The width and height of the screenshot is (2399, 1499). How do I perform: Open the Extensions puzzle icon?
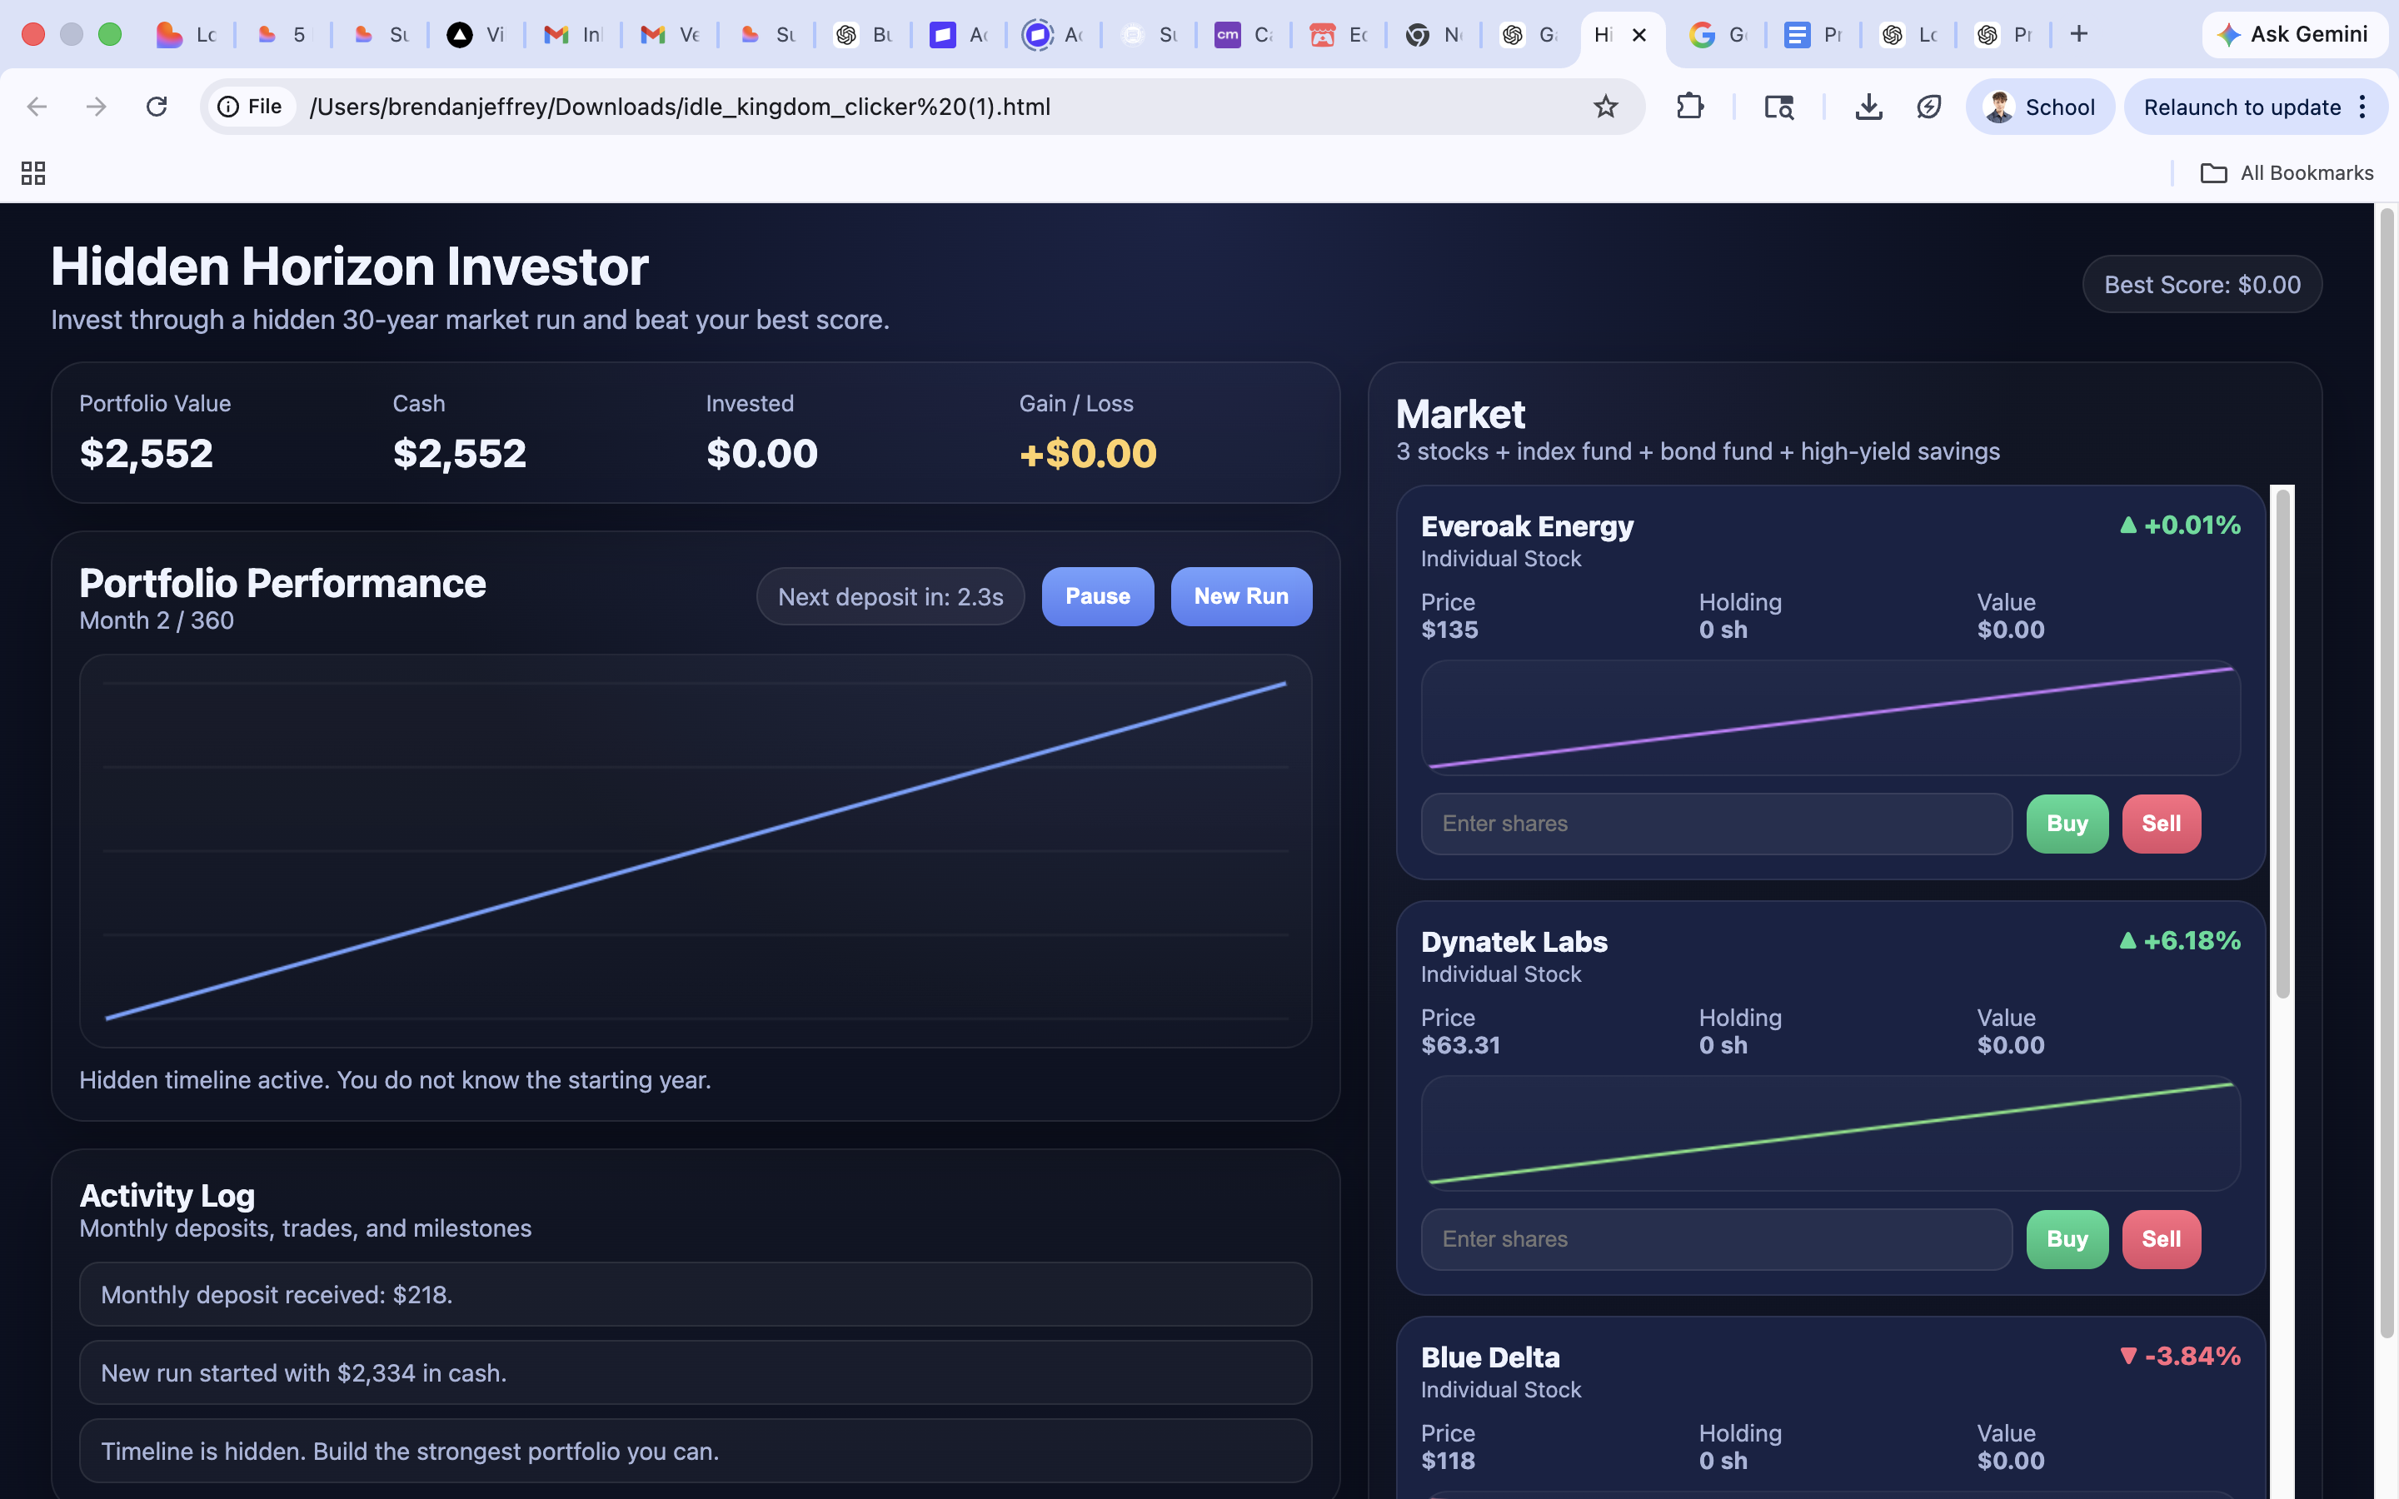(x=1690, y=106)
